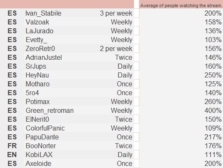Click the EN language cell for KobiLAX

(12, 155)
